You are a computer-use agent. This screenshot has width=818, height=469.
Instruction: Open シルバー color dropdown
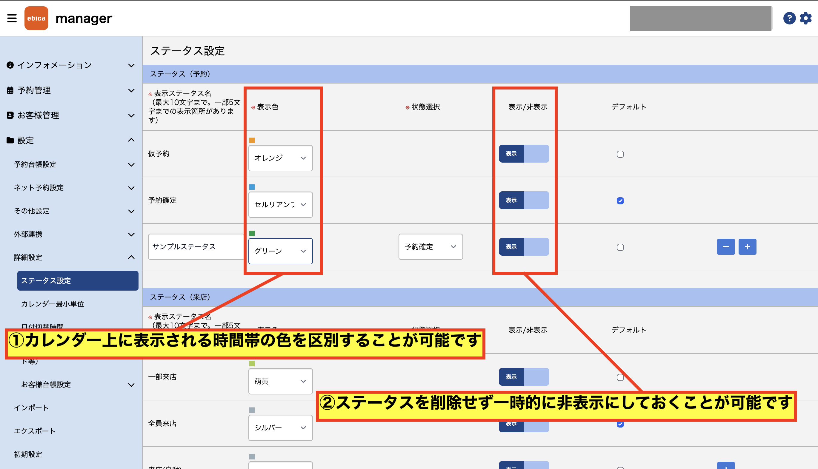click(280, 428)
